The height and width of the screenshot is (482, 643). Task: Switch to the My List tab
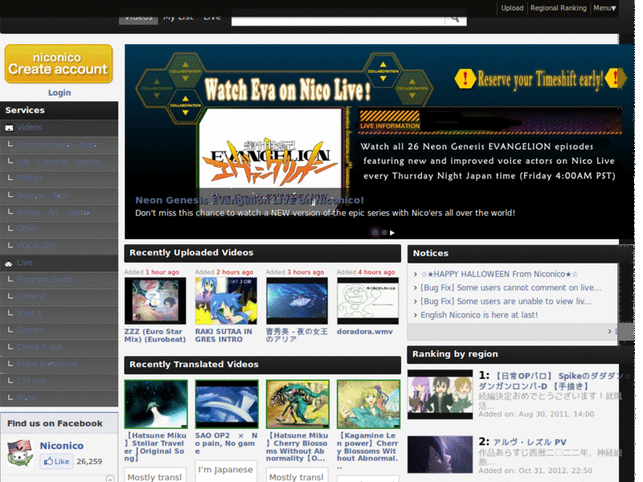[x=178, y=18]
